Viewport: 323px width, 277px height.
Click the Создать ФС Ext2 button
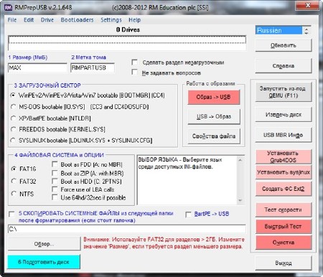pos(284,189)
